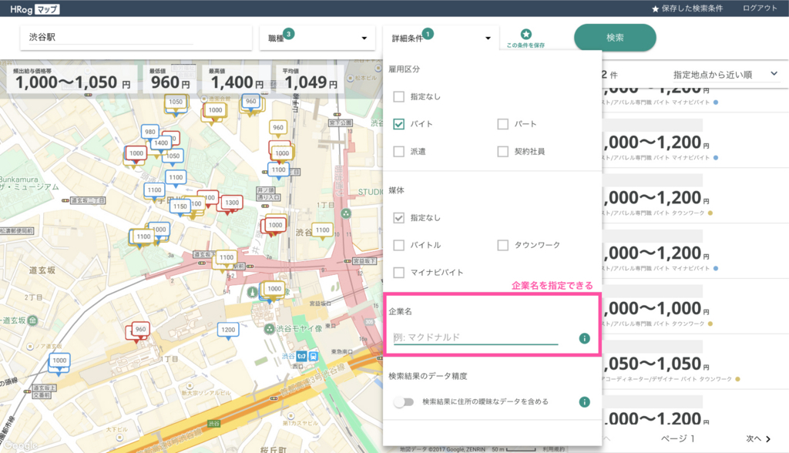
Task: Enable 検索結果に住所の曖昧なデータを含める switch
Action: coord(404,401)
